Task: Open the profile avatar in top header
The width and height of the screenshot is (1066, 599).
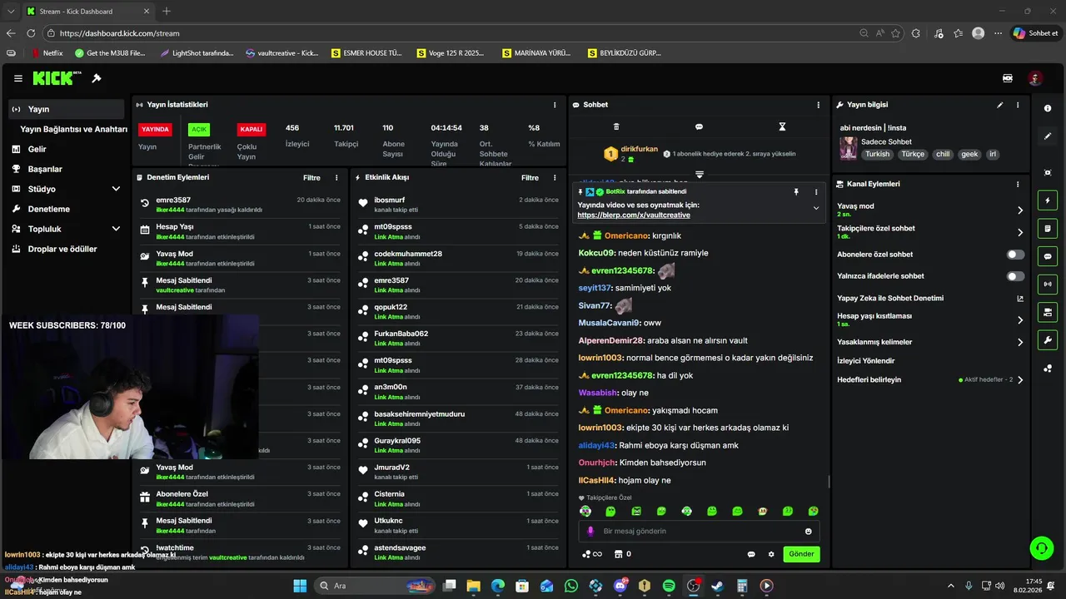Action: click(1035, 78)
